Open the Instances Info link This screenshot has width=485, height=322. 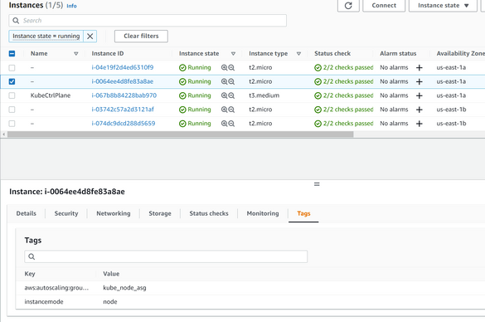coord(71,6)
